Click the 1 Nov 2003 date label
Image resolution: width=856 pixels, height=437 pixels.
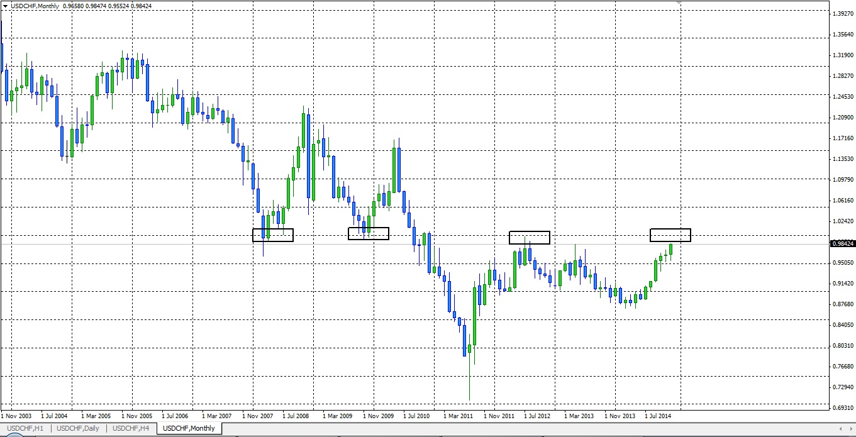coord(16,416)
